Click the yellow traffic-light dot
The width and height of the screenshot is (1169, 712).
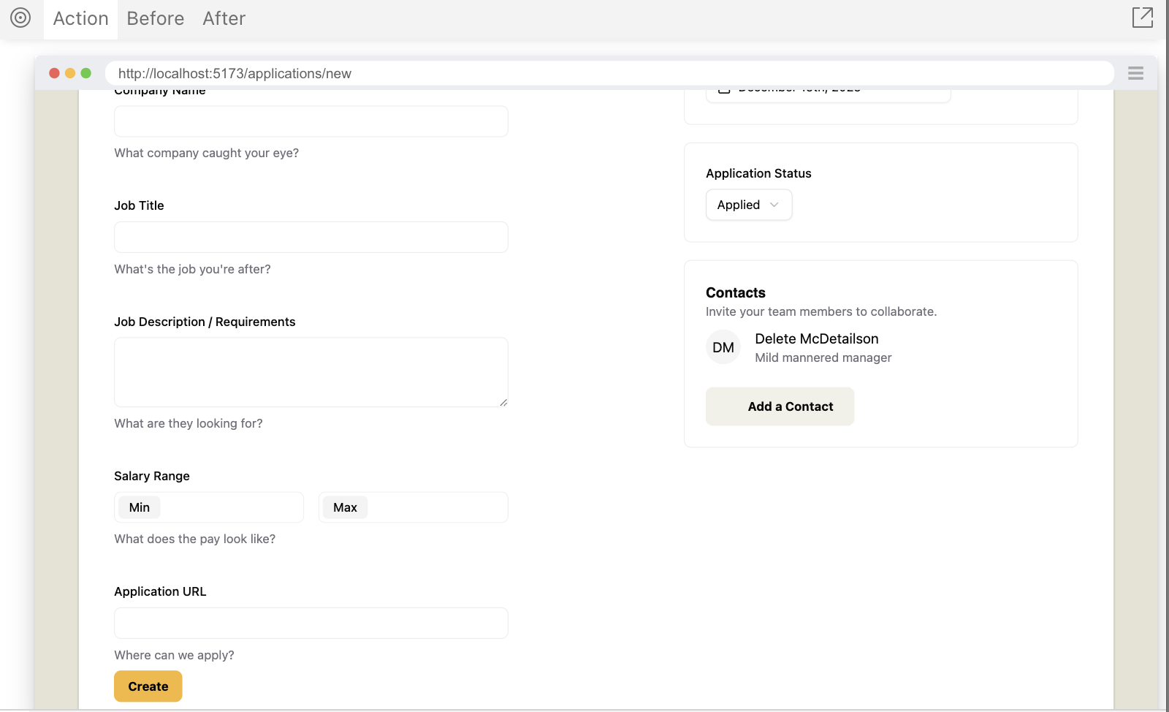point(69,73)
